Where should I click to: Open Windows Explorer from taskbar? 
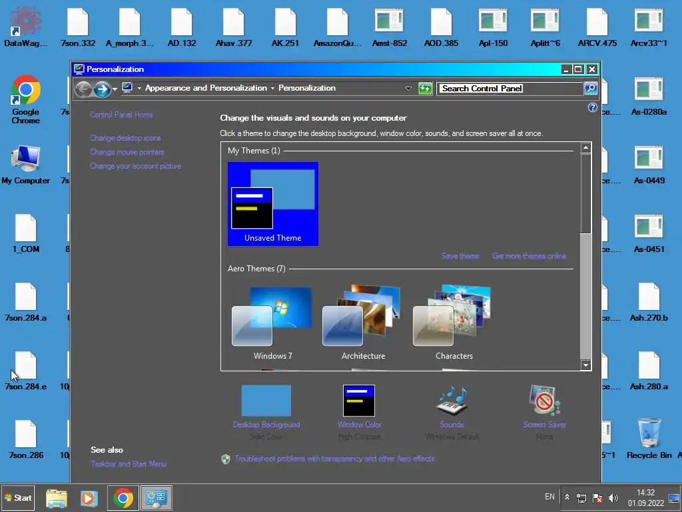pos(57,498)
